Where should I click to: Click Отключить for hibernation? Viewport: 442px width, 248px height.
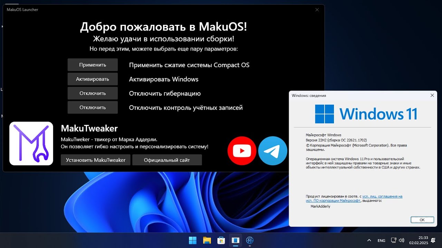click(x=93, y=93)
